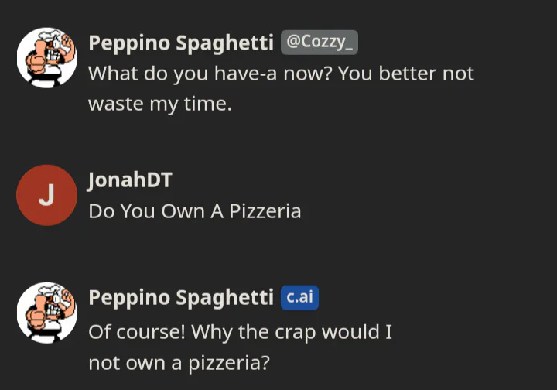Click the blue c.ai badge
Viewport: 557px width, 390px height.
click(x=299, y=298)
